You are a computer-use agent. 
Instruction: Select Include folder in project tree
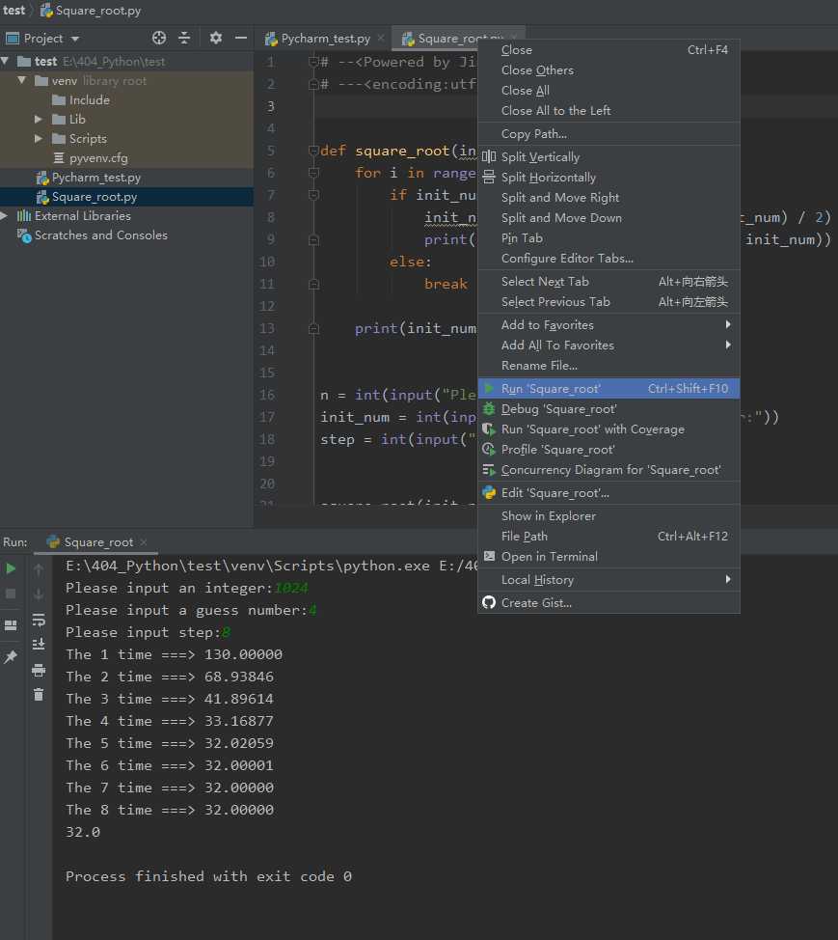tap(90, 100)
